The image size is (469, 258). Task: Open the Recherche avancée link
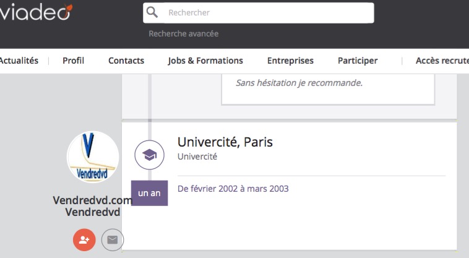click(x=183, y=33)
